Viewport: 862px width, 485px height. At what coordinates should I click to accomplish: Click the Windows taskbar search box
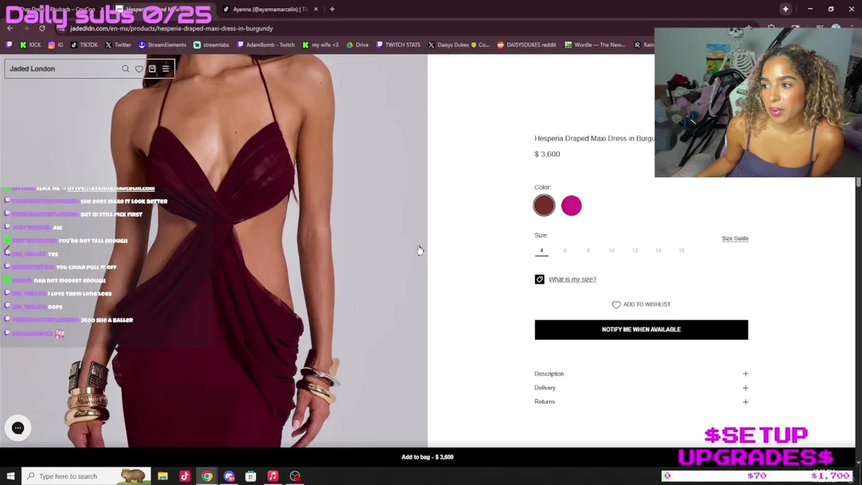click(86, 476)
